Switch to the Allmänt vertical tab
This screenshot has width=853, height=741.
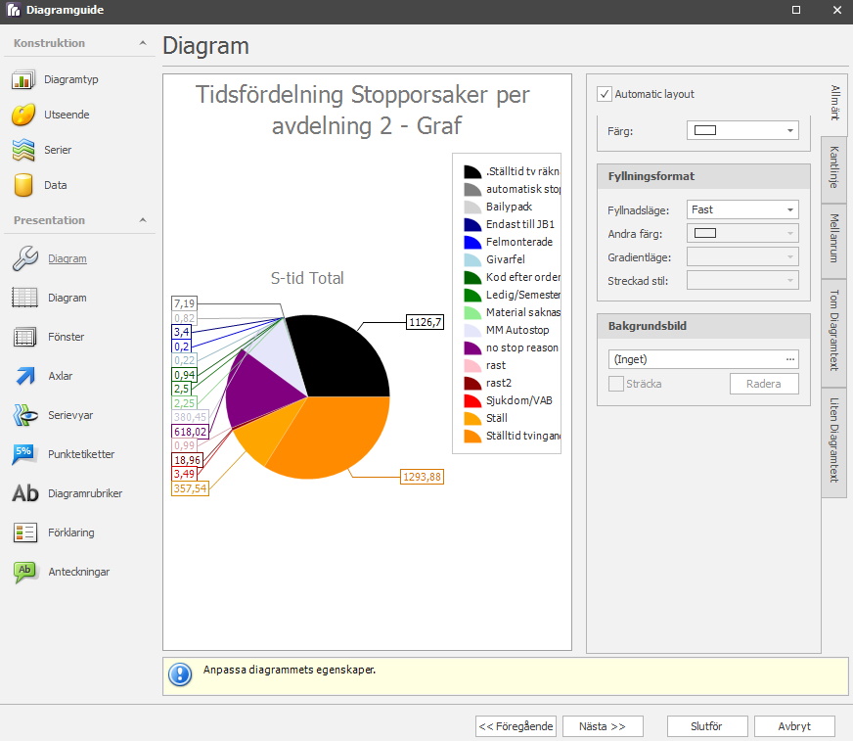(835, 103)
